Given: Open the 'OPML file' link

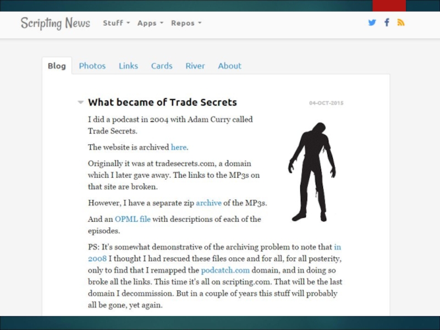Looking at the screenshot, I should [133, 219].
